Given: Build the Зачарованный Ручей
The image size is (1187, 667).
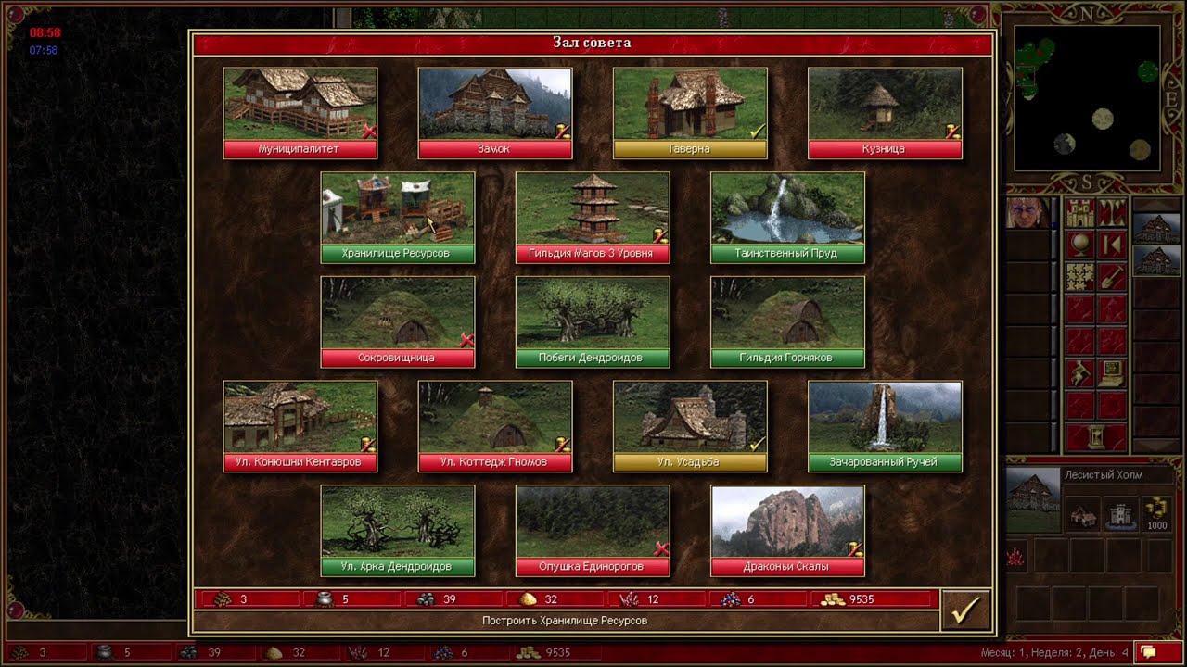Looking at the screenshot, I should pyautogui.click(x=885, y=426).
